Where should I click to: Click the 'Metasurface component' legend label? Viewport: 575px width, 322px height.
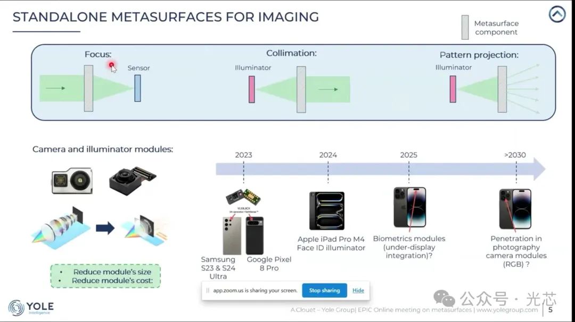point(496,28)
